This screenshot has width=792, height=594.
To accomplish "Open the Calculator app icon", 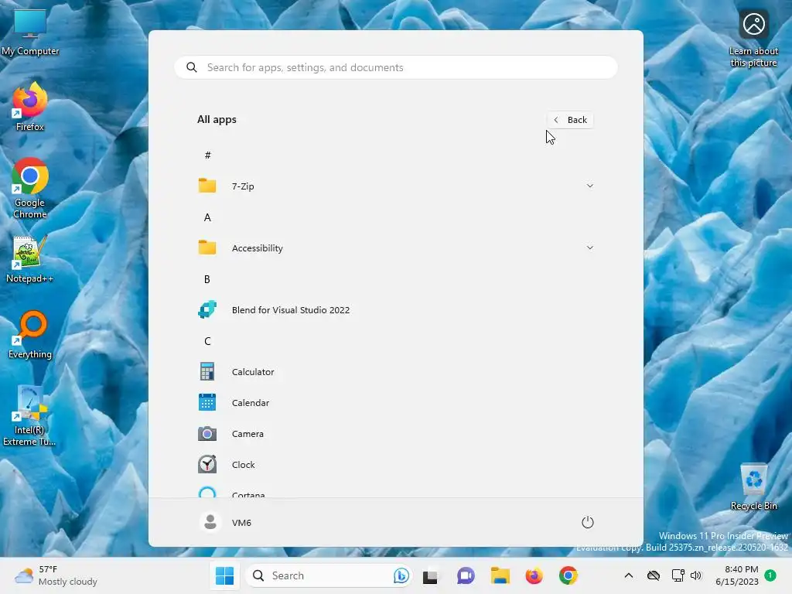I will 207,372.
